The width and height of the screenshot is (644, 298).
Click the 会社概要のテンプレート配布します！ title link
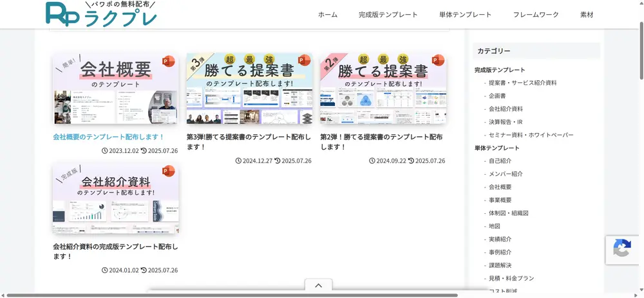tap(109, 137)
